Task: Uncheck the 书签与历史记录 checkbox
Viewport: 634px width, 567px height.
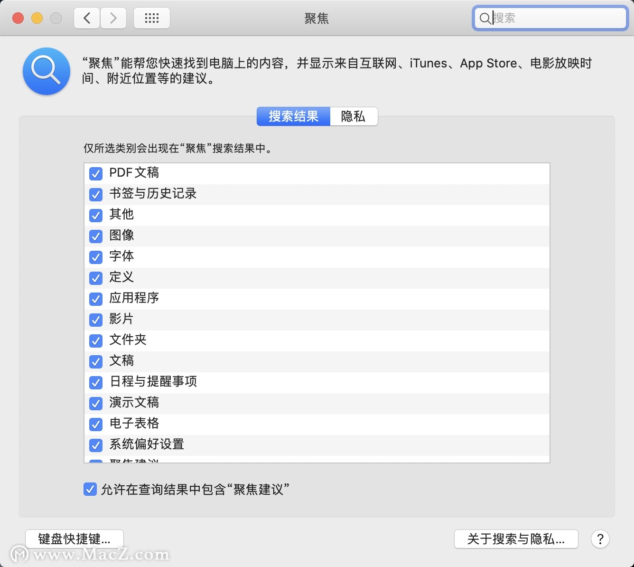Action: pos(96,194)
